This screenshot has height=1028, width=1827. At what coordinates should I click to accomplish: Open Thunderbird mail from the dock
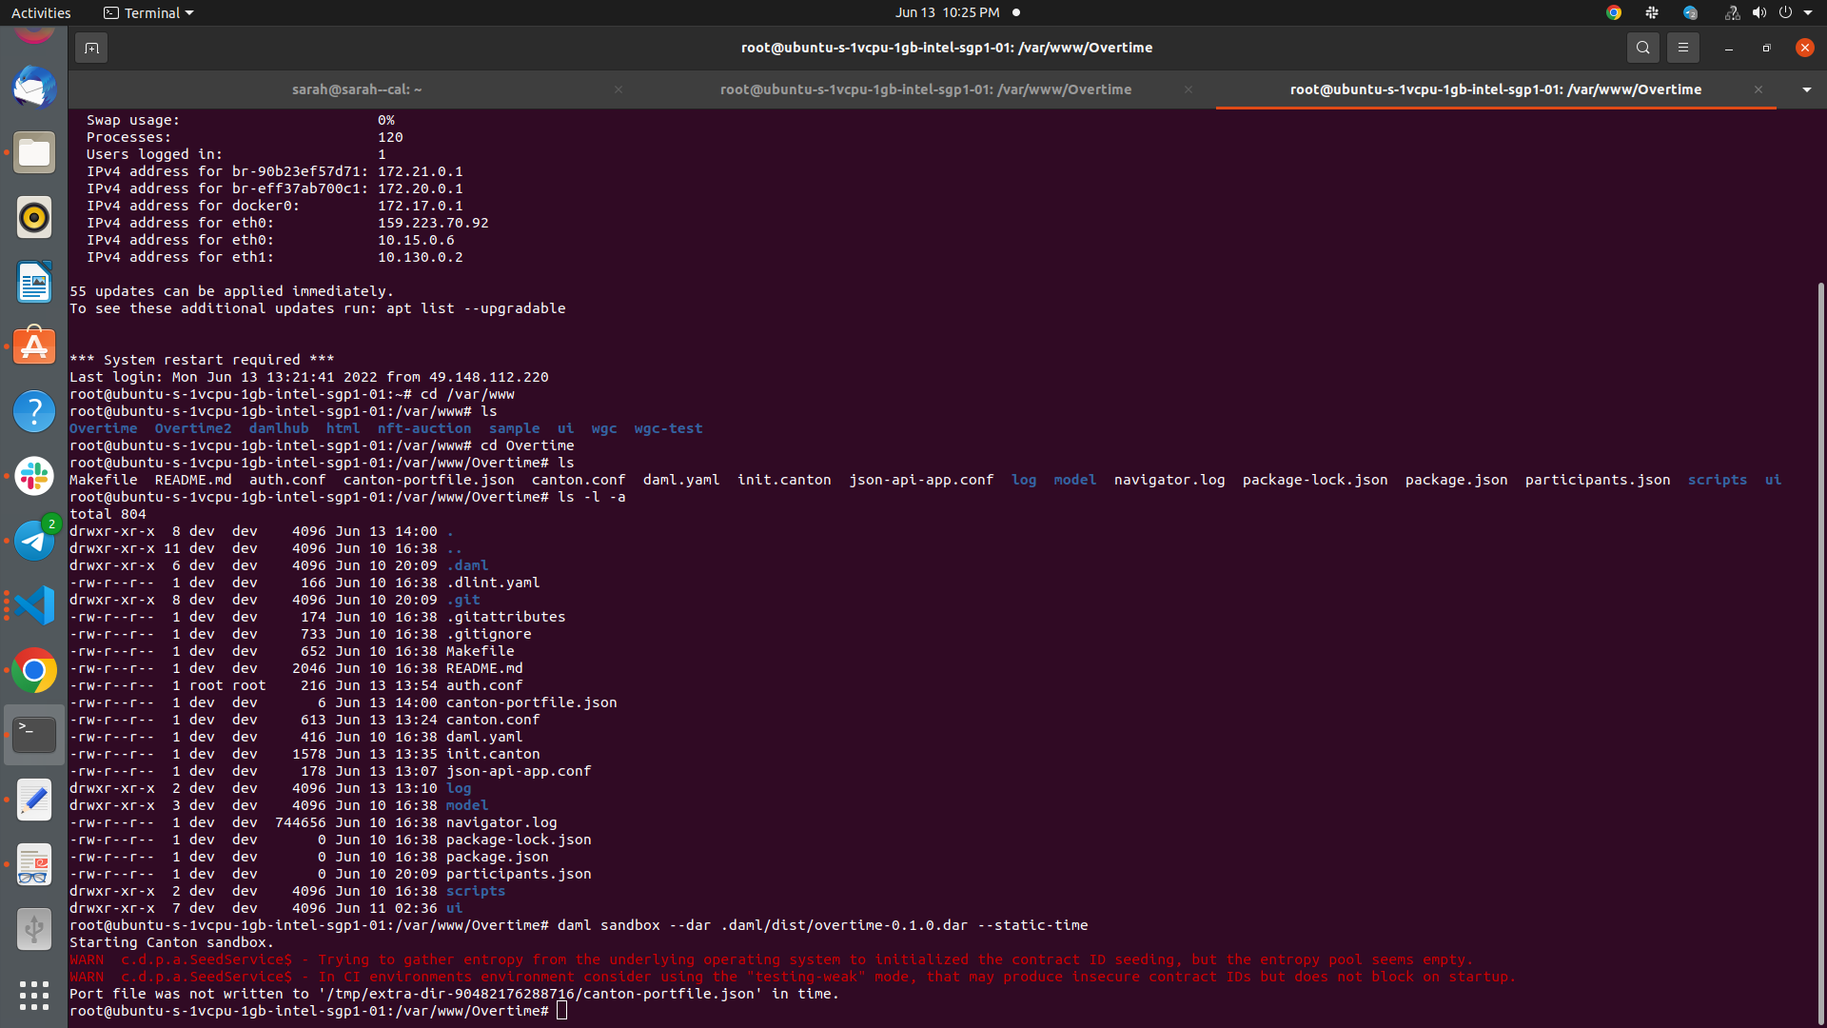coord(34,89)
